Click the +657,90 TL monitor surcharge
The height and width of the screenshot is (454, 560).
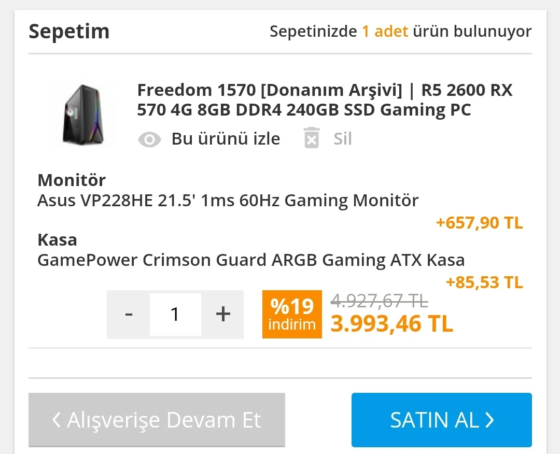[479, 223]
